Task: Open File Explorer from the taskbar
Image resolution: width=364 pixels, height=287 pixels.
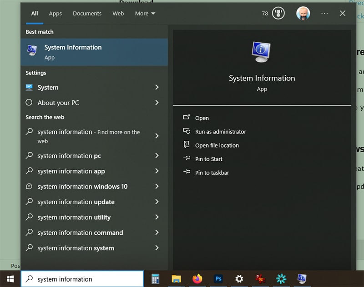Action: [177, 279]
